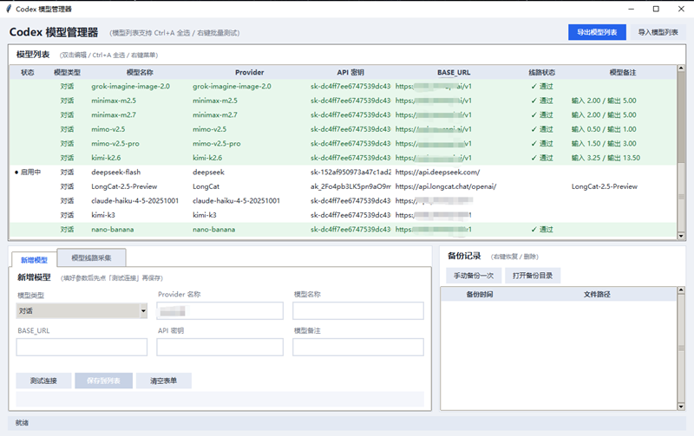Select the kimi-k2.6 model name cell
The height and width of the screenshot is (436, 694).
tap(106, 158)
